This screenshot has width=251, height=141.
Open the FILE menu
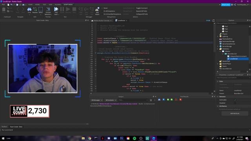pos(3,5)
